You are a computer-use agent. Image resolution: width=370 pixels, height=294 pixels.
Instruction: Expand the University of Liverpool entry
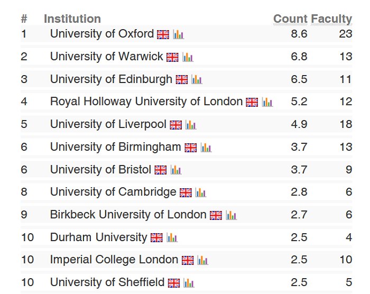point(108,124)
